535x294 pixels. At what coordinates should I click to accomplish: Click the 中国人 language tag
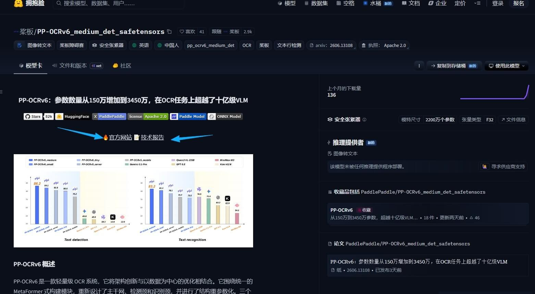point(168,45)
